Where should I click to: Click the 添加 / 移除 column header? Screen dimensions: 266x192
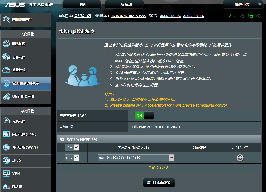coord(240,147)
